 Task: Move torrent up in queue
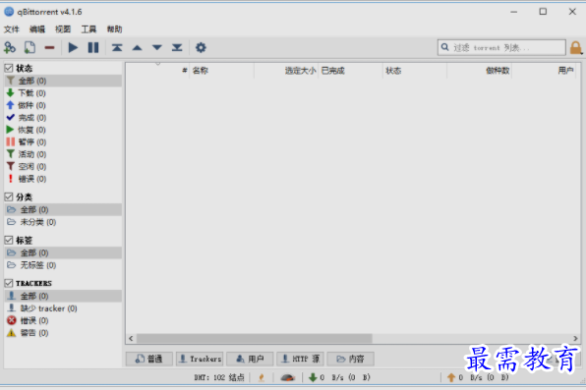(x=137, y=47)
